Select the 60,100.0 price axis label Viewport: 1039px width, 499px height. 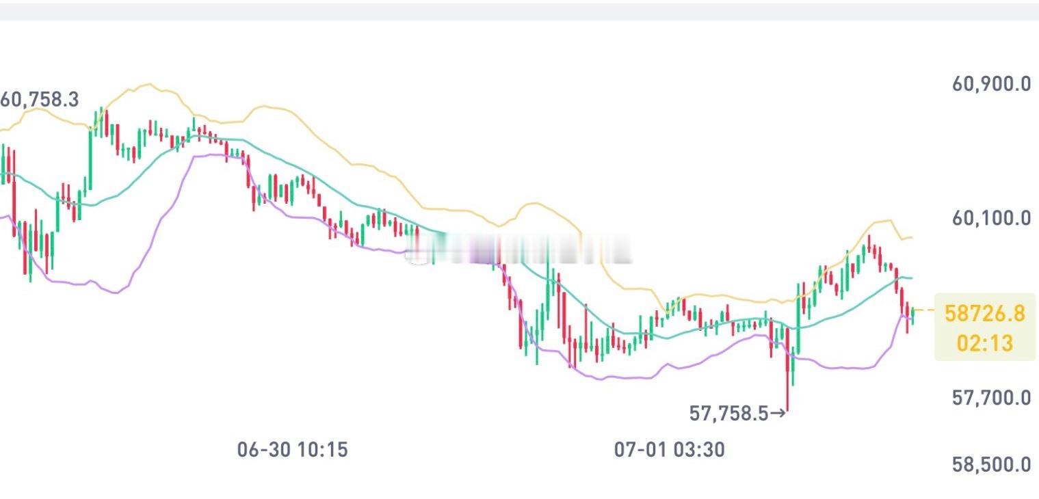[991, 219]
